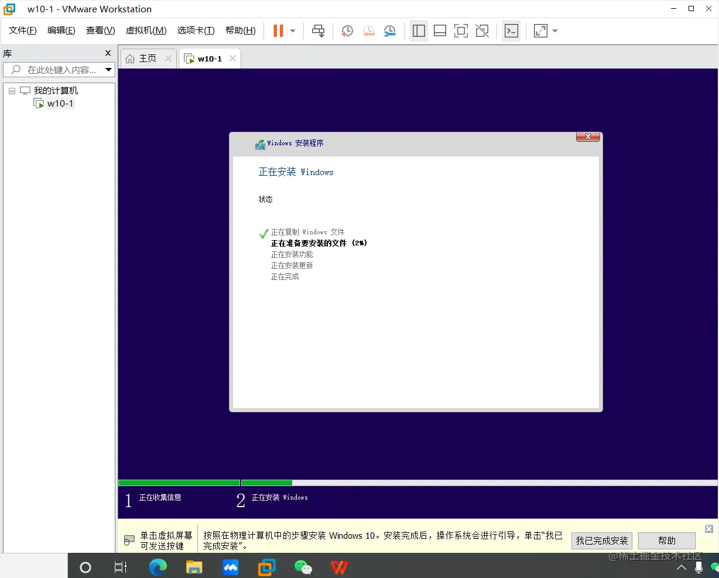Open File Explorer from the taskbar
Screen dimensions: 719x578
[194, 567]
